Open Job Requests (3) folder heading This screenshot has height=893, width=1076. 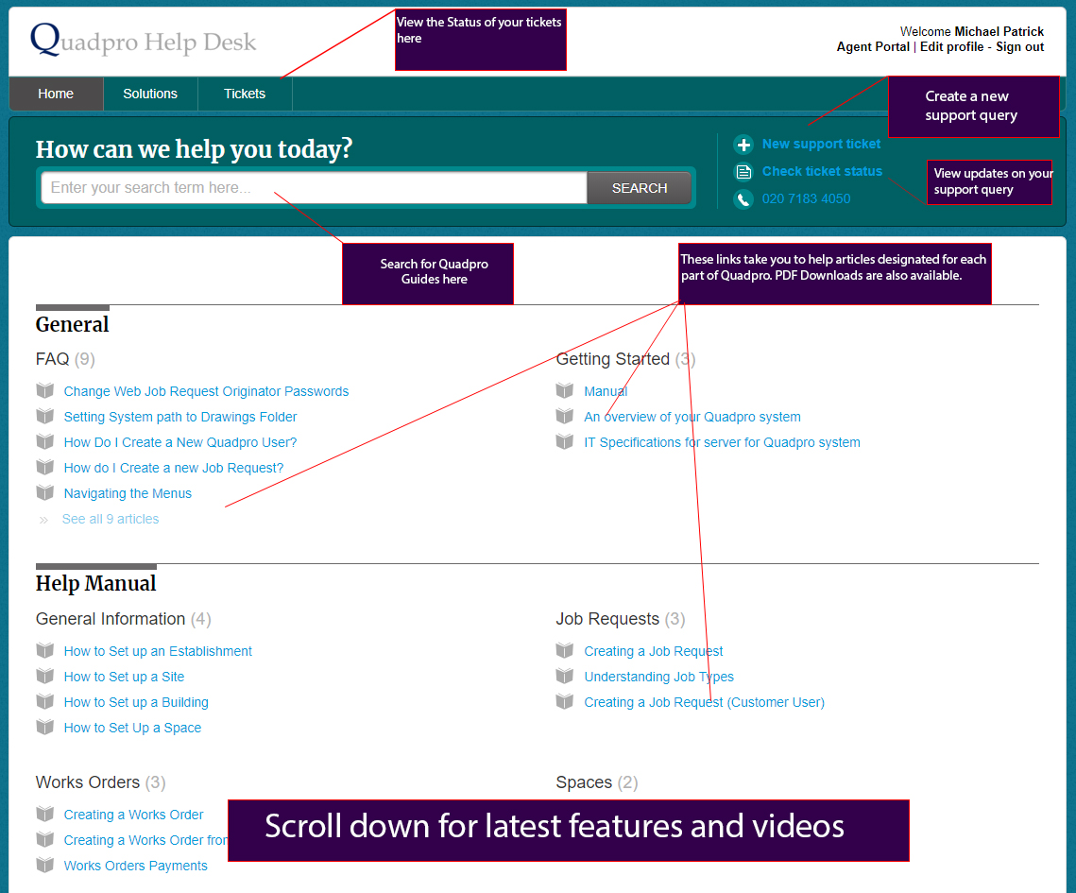pos(621,618)
